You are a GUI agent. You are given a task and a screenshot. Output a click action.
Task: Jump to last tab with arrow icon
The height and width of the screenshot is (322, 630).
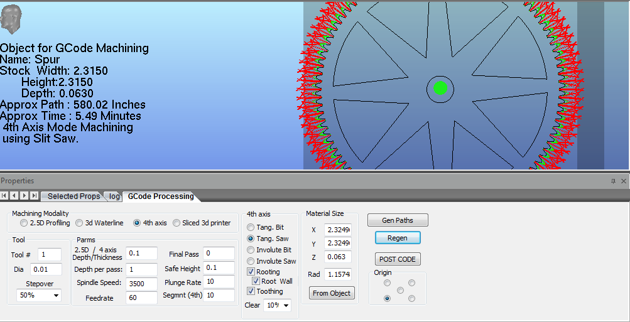pyautogui.click(x=35, y=196)
